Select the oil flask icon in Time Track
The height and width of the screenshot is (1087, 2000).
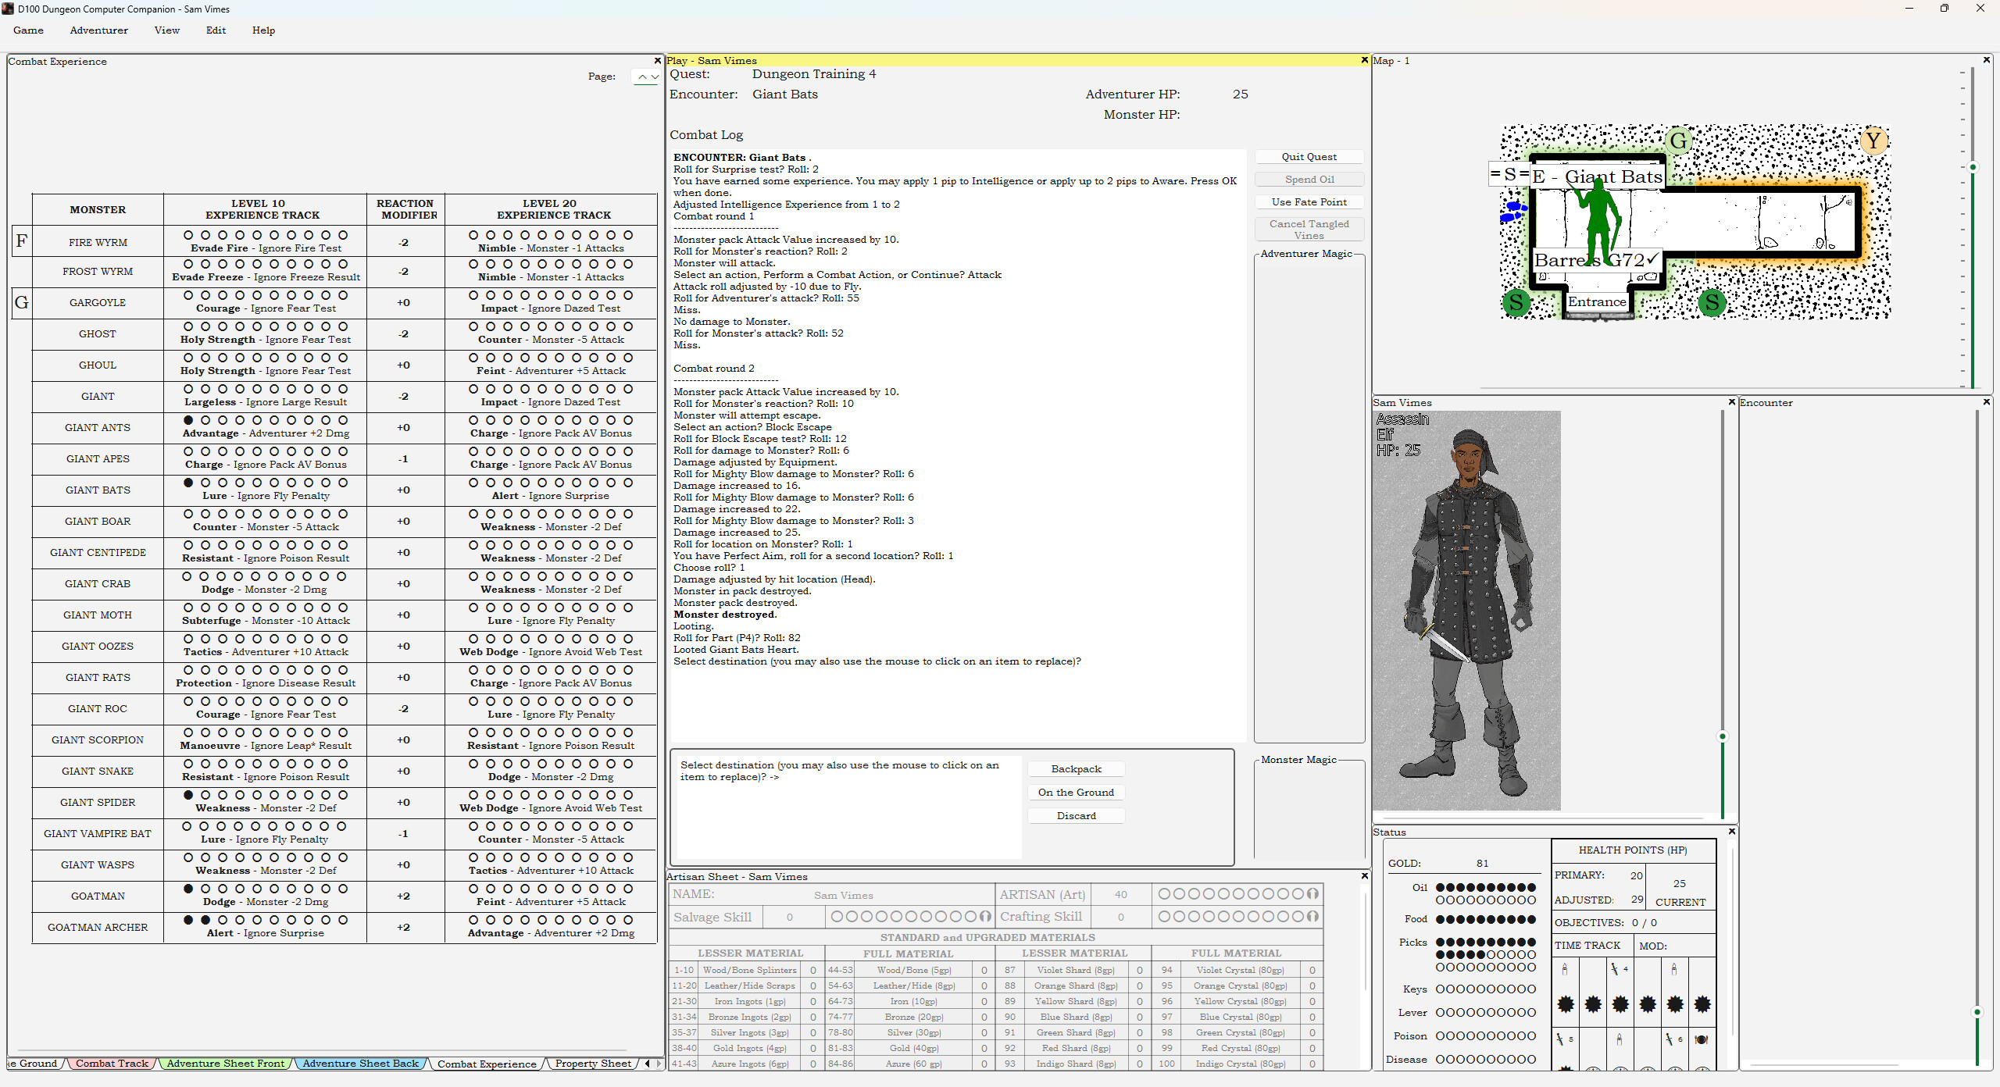tap(1565, 970)
